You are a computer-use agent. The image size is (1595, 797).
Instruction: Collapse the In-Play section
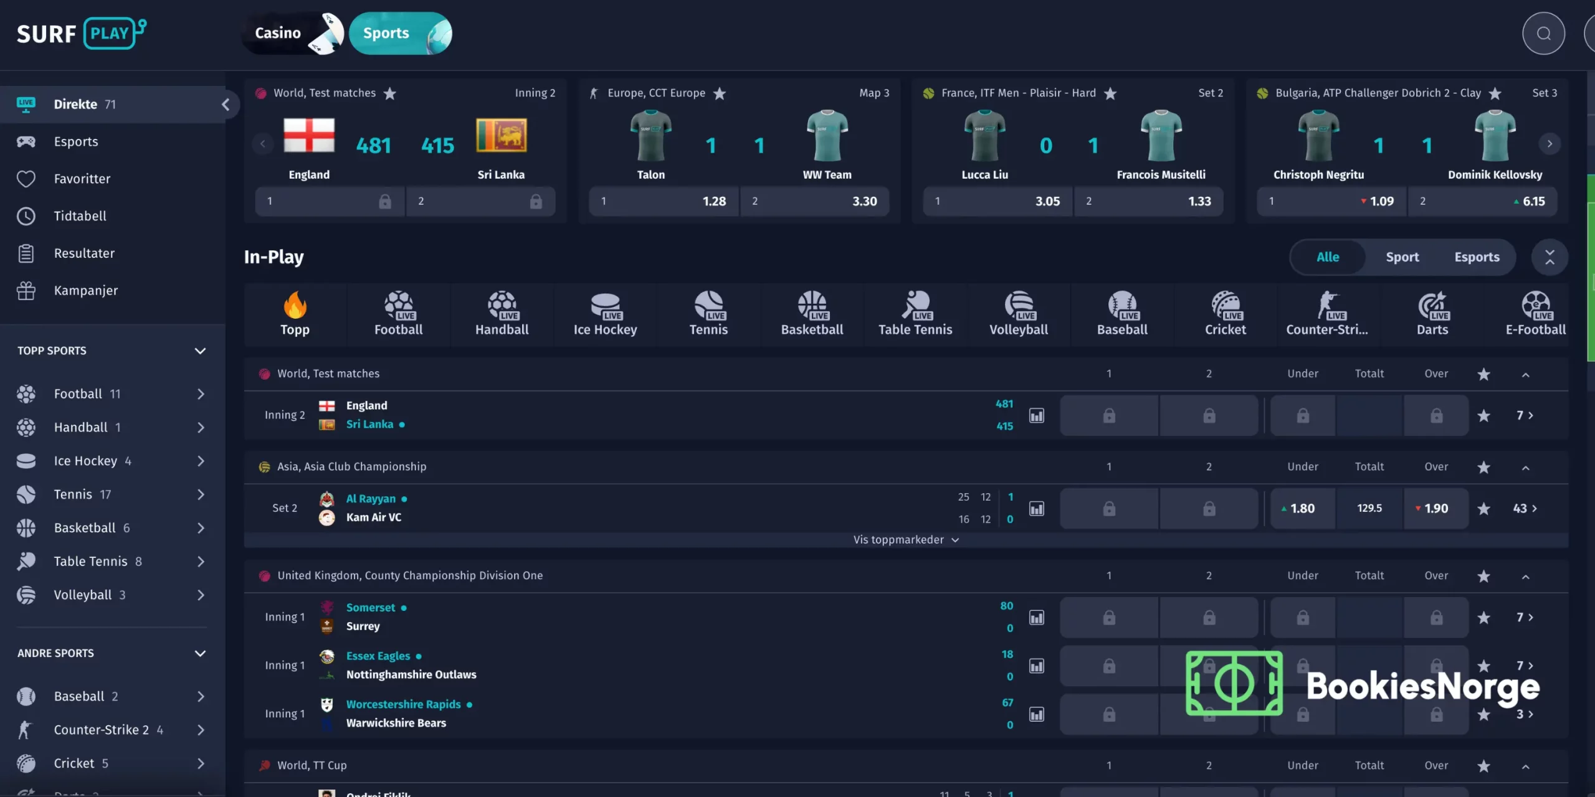(1550, 257)
